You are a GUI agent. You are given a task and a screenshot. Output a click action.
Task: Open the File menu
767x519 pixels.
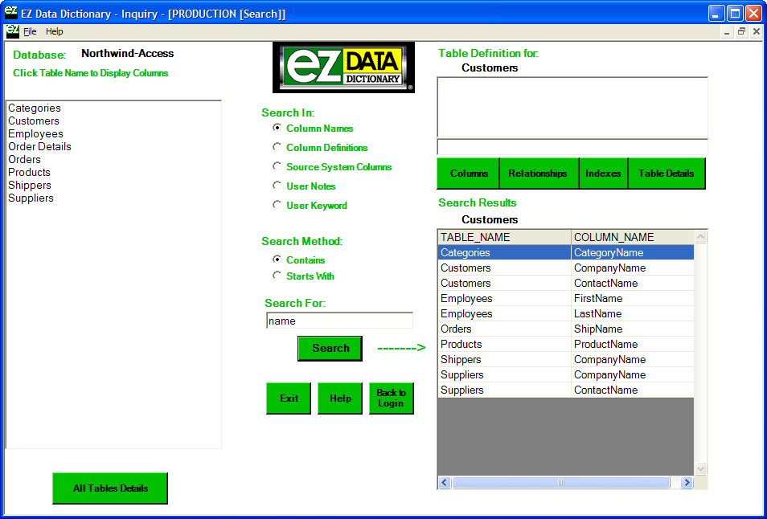(30, 31)
